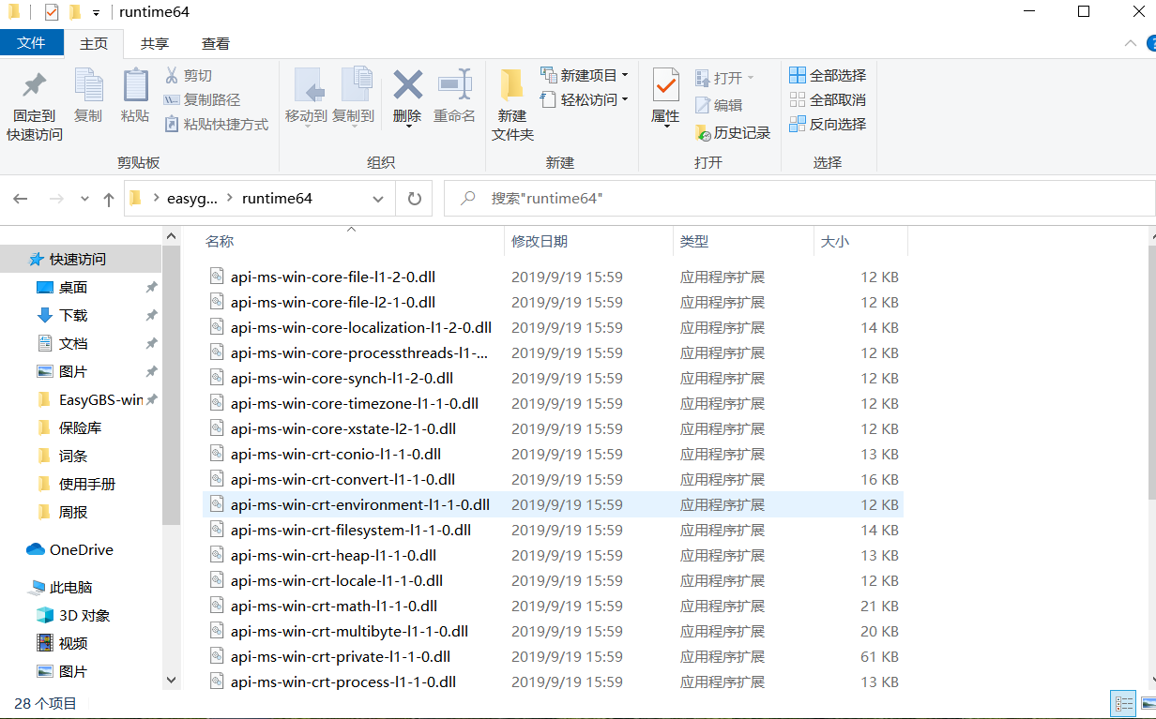Choose 粘贴快捷方式 paste shortcut
1156x719 pixels.
tap(216, 125)
